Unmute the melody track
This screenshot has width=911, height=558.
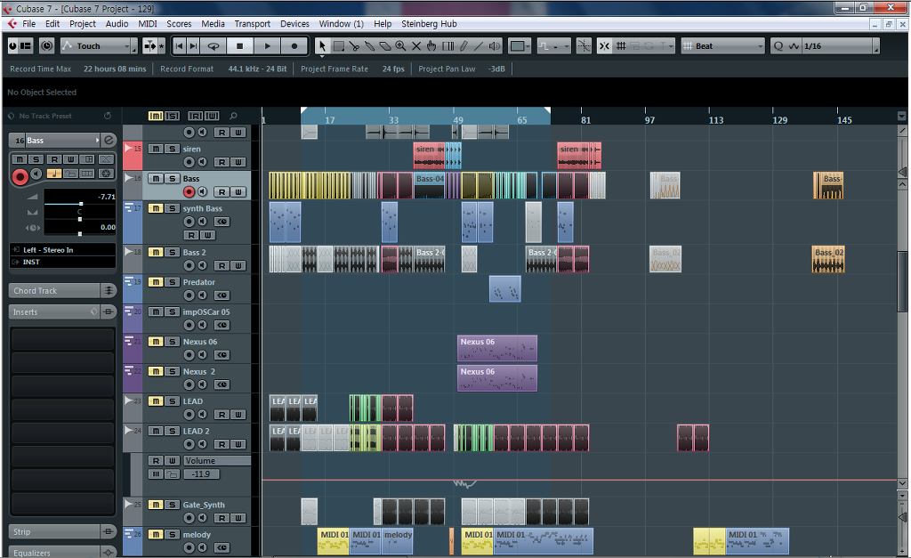[x=156, y=534]
